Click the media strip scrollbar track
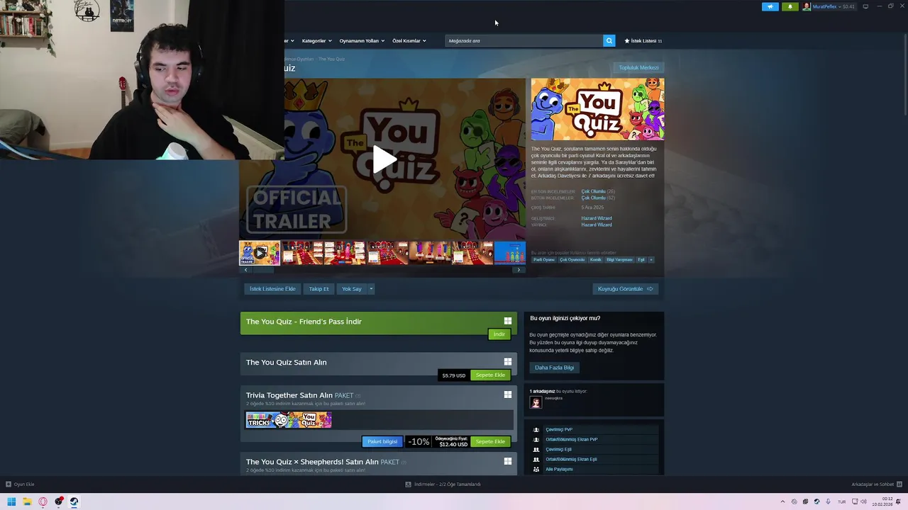Image resolution: width=908 pixels, height=510 pixels. tap(382, 270)
